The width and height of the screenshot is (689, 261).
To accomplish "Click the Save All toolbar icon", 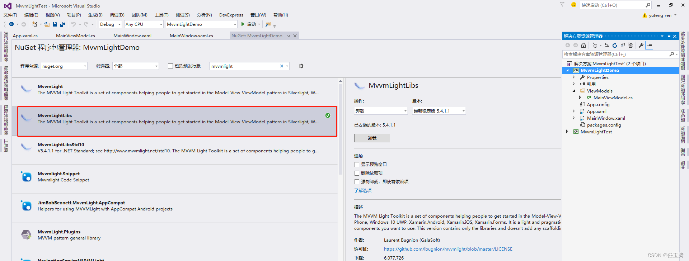I will [63, 24].
